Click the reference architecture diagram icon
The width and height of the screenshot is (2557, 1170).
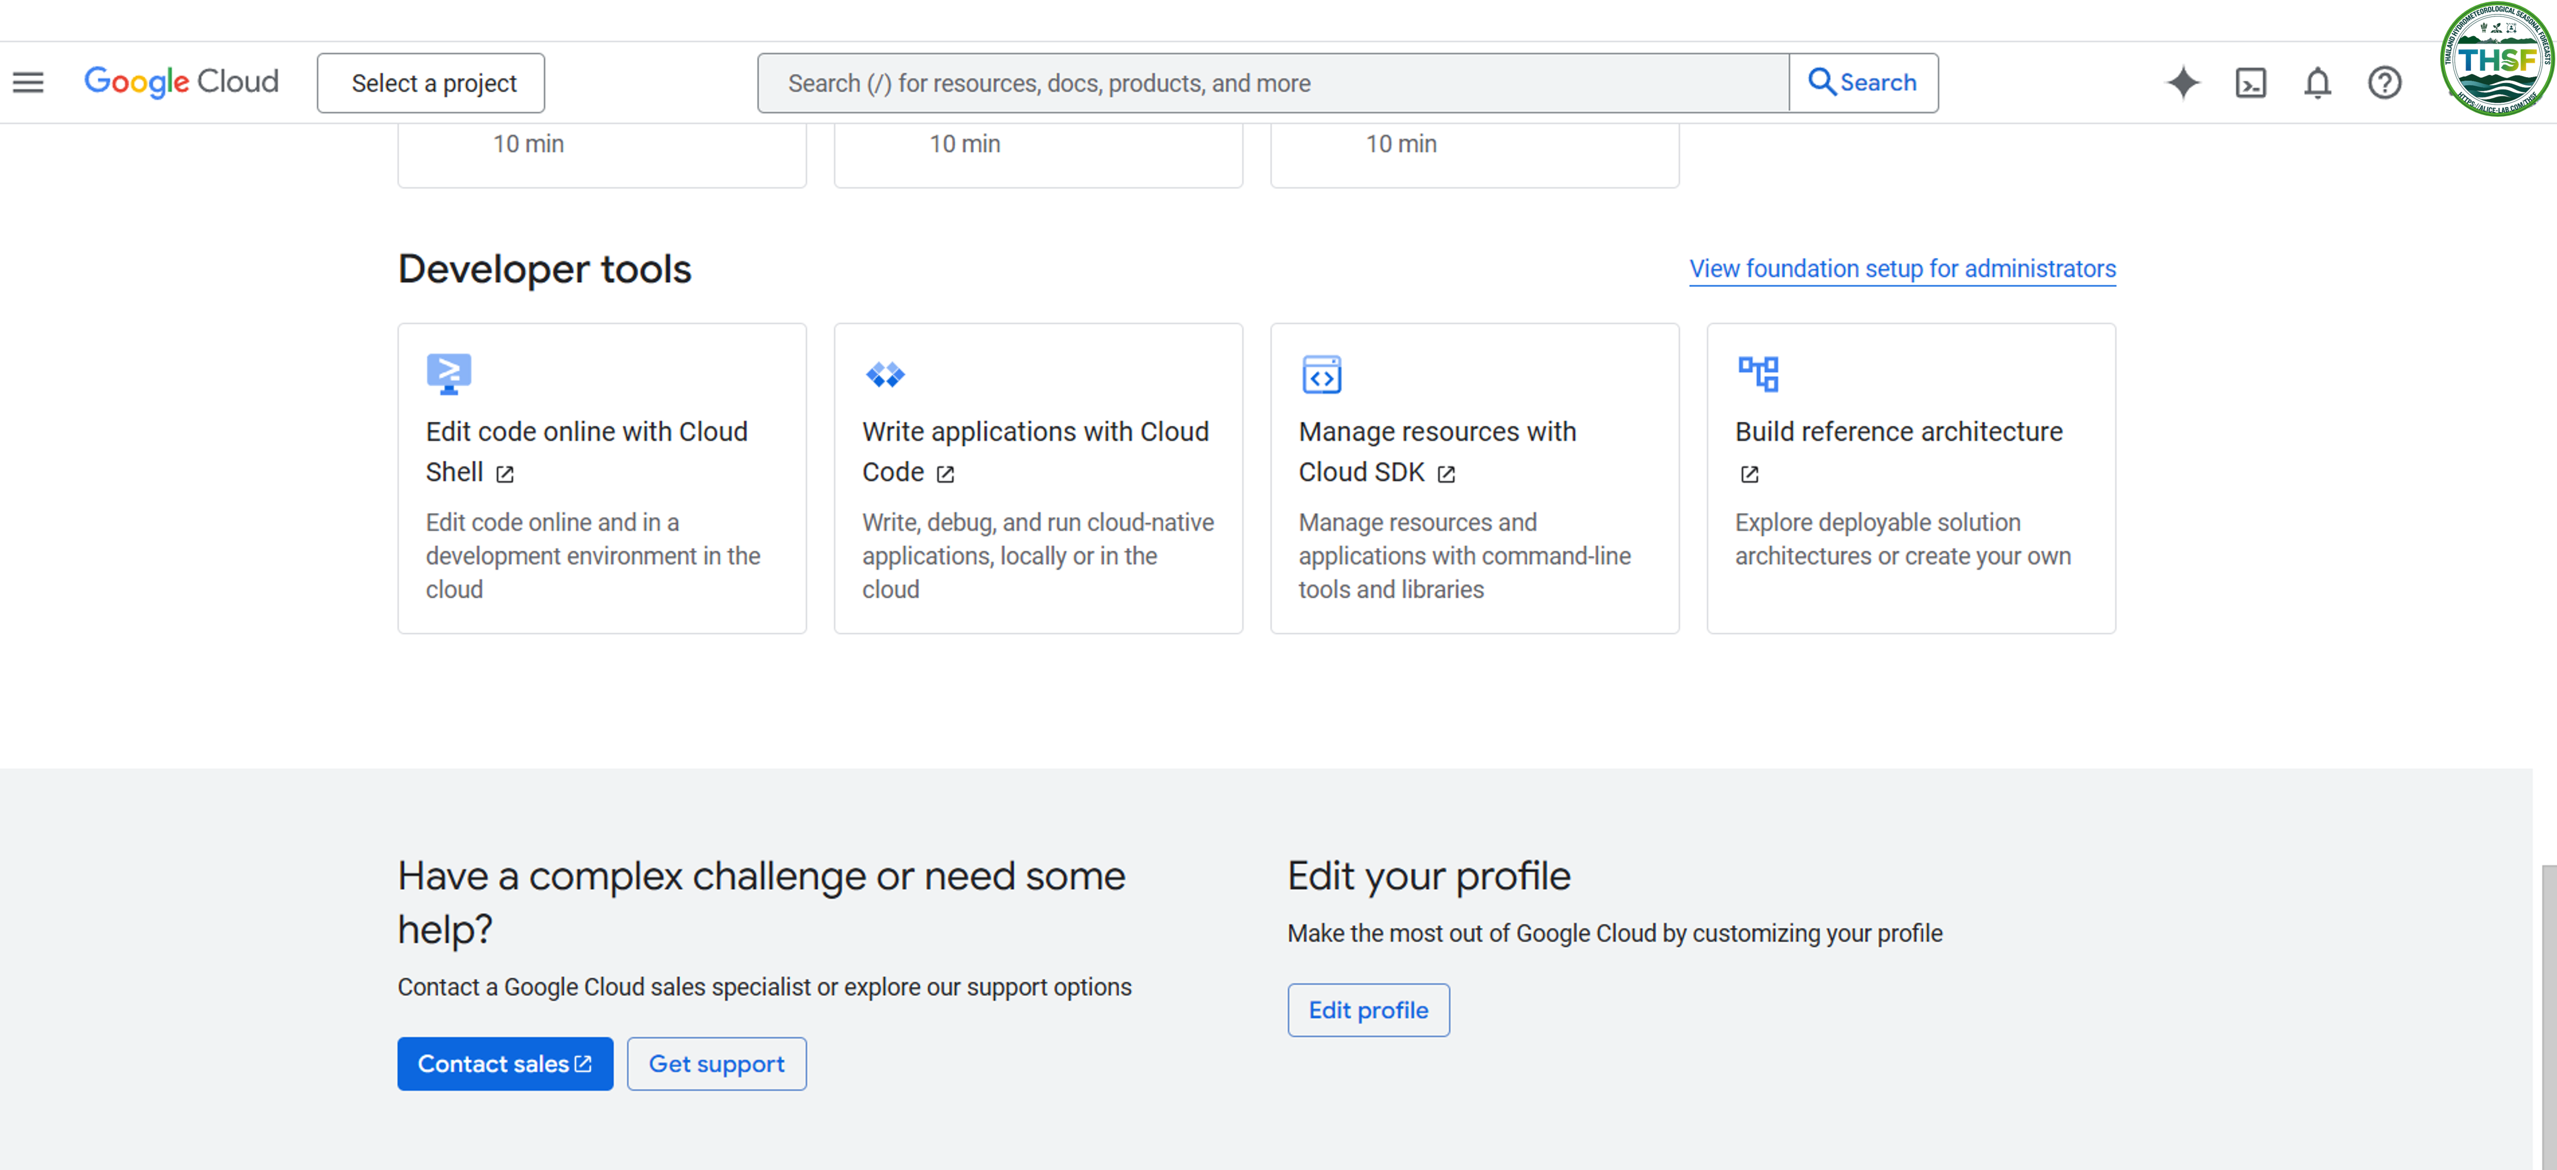(x=1758, y=374)
